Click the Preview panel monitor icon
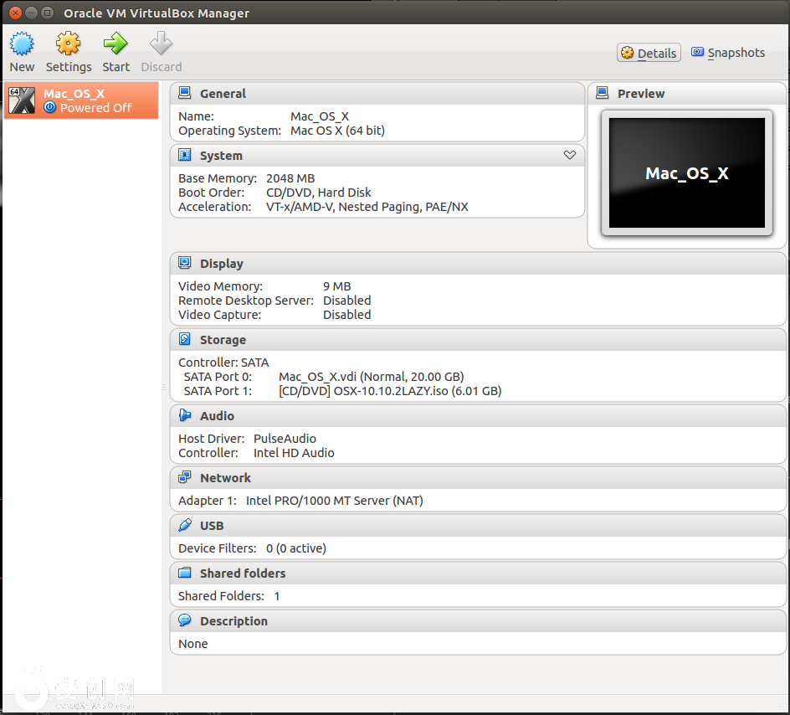The image size is (790, 715). tap(603, 94)
